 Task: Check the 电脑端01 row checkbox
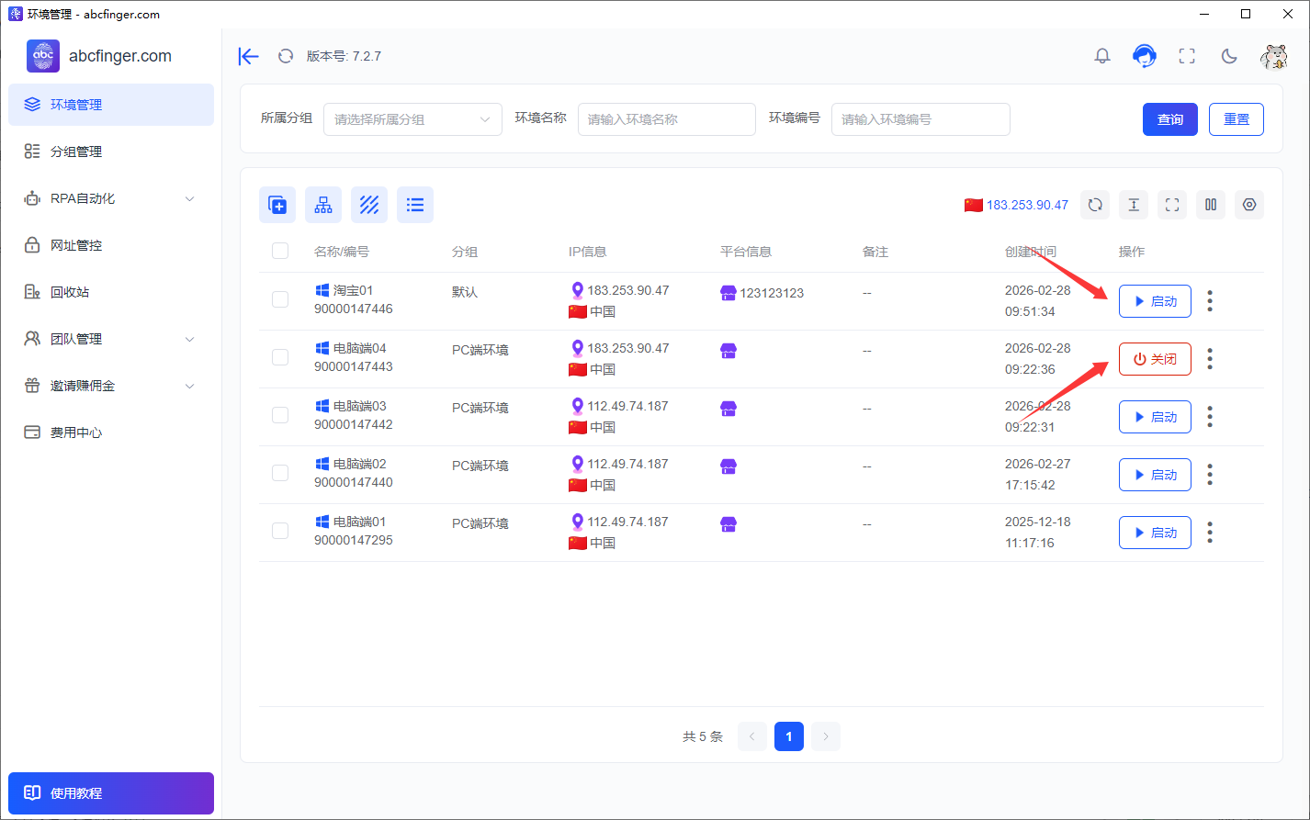[280, 531]
